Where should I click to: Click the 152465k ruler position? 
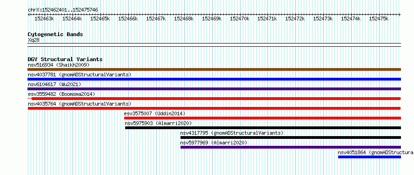[100, 19]
